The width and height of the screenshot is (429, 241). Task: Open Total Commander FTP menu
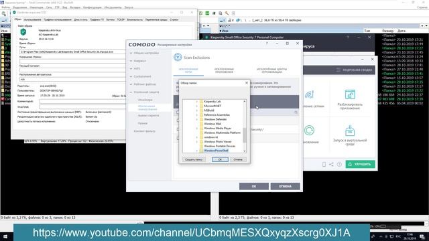click(x=57, y=7)
